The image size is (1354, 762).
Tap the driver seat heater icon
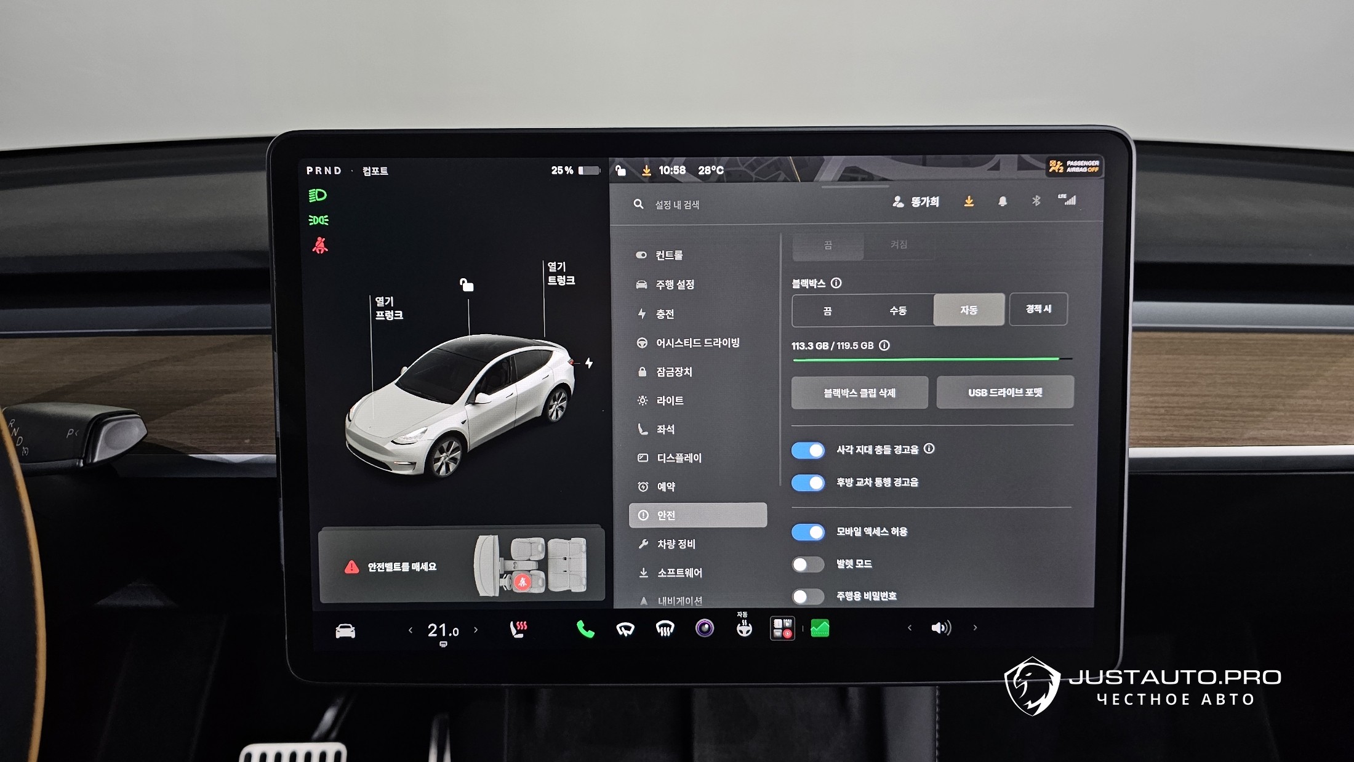point(518,629)
